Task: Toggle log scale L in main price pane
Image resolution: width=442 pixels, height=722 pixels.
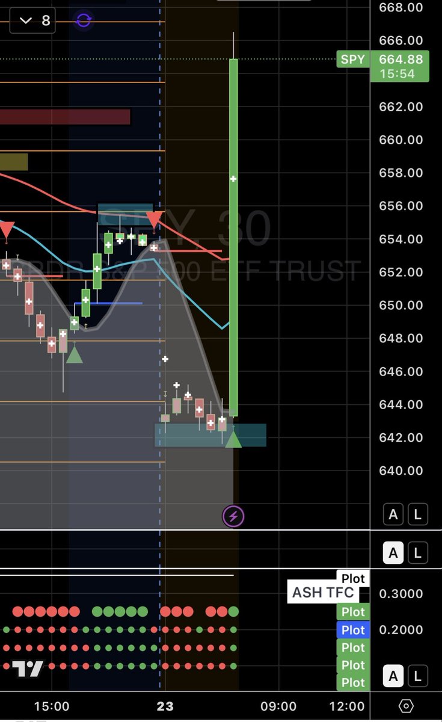Action: tap(417, 514)
